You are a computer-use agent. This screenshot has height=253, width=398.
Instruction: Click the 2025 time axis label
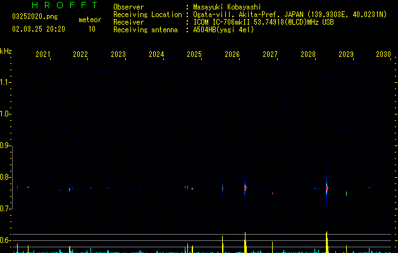(194, 54)
